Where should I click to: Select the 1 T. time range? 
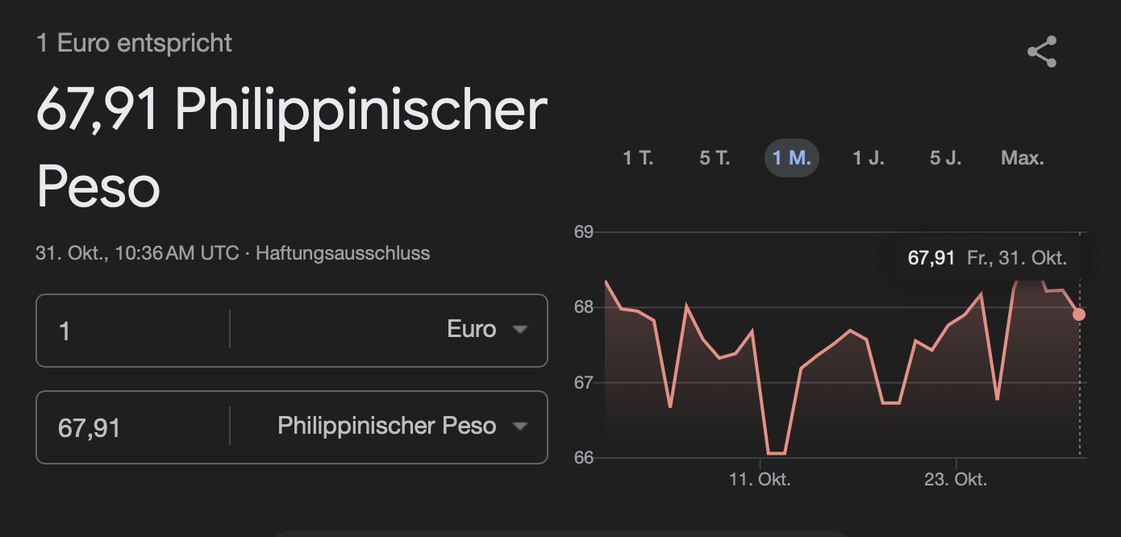(638, 158)
